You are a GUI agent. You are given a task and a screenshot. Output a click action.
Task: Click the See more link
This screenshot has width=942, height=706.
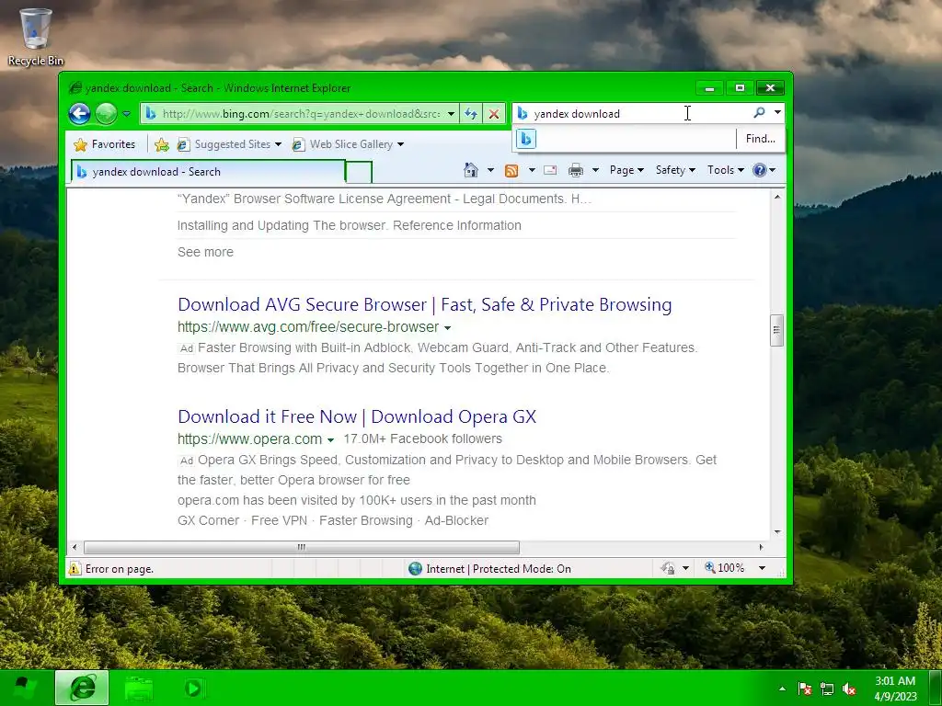click(x=205, y=252)
